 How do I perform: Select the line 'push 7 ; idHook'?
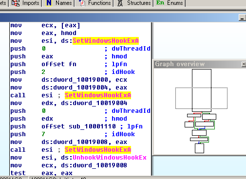[73, 134]
